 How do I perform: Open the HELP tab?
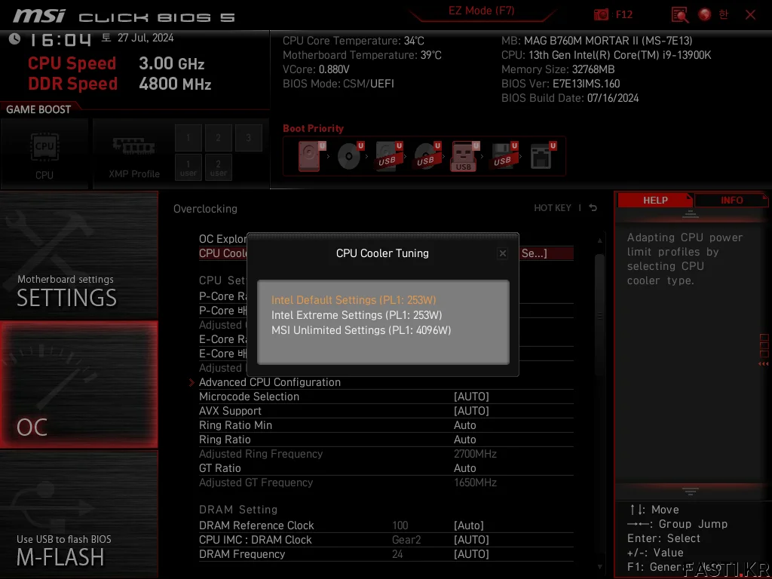pos(655,200)
